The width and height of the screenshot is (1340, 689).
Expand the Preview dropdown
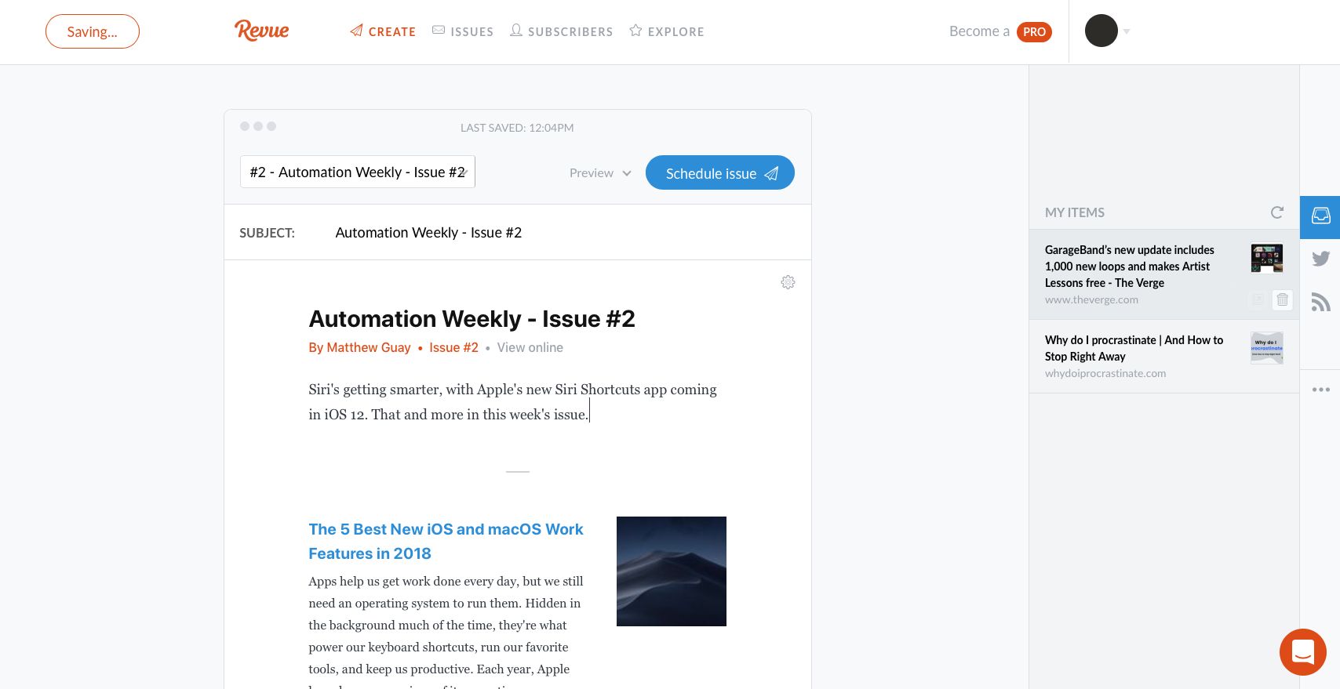[600, 173]
